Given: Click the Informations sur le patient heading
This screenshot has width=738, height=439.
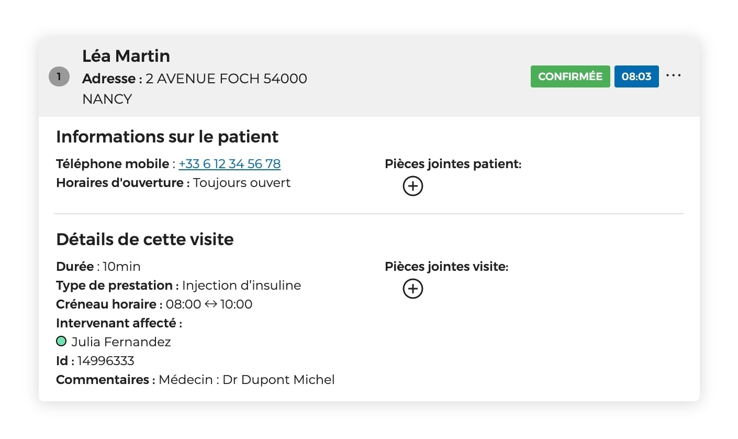Looking at the screenshot, I should coord(167,137).
